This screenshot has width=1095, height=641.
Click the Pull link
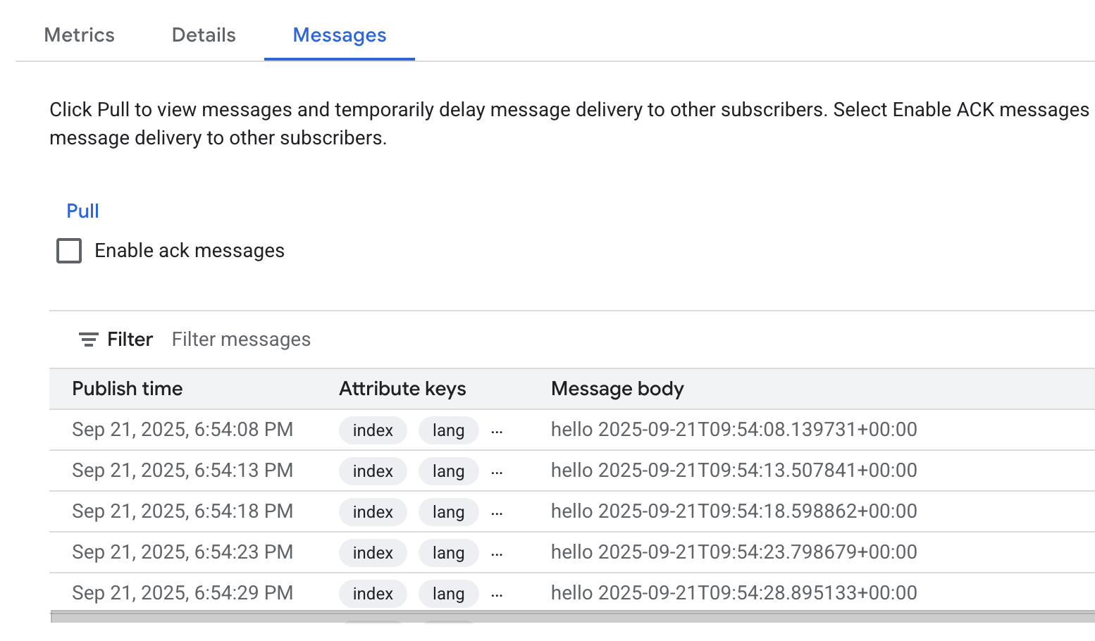coord(82,211)
